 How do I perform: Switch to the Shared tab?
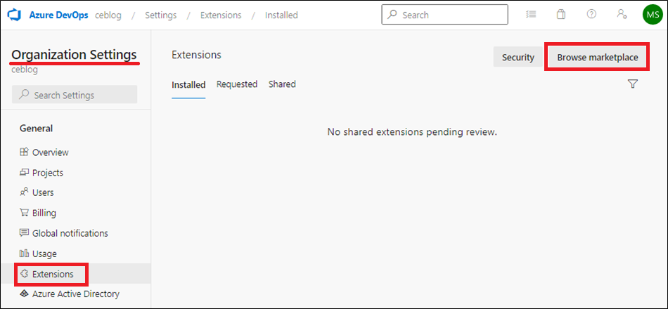coord(282,84)
